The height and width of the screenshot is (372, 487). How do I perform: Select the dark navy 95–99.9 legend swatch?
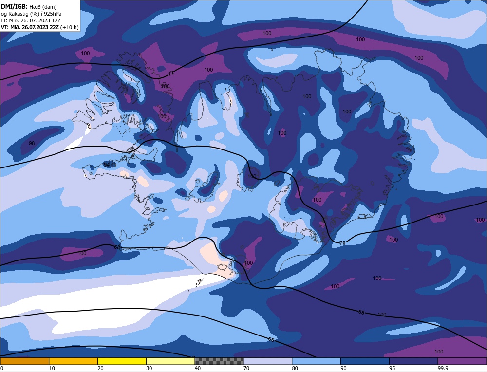point(413,361)
